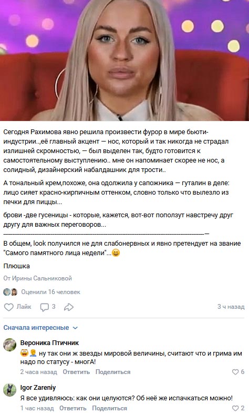The image size is (249, 414).
Task: Open Вероника Птичник's avatar
Action: (10, 345)
